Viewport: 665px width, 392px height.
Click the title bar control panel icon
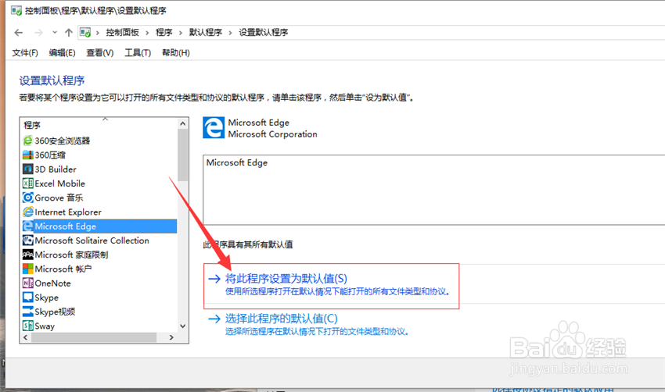[16, 10]
